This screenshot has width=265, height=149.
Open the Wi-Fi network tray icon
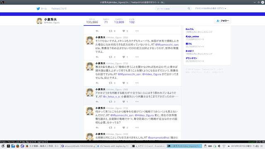click(x=224, y=146)
